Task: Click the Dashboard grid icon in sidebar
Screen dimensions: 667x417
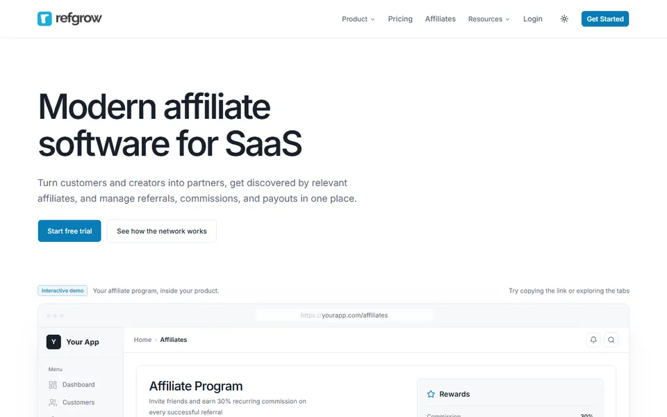Action: (53, 384)
